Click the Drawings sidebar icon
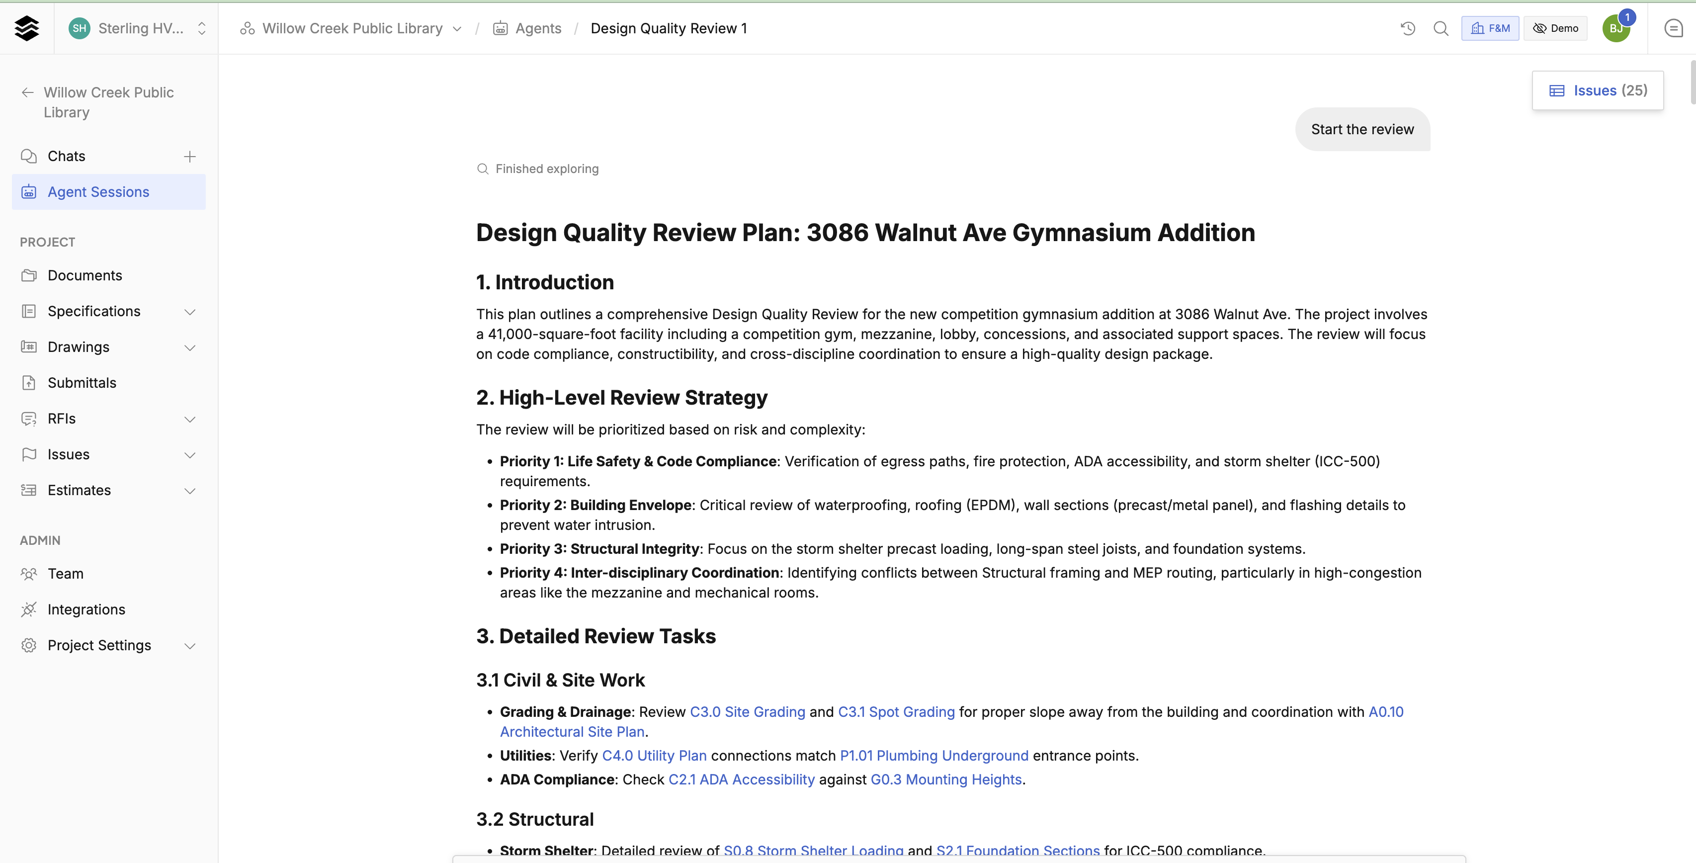Screen dimensions: 1696x863 (x=29, y=347)
